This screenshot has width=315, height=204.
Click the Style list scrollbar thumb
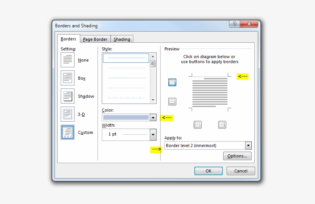pyautogui.click(x=153, y=64)
